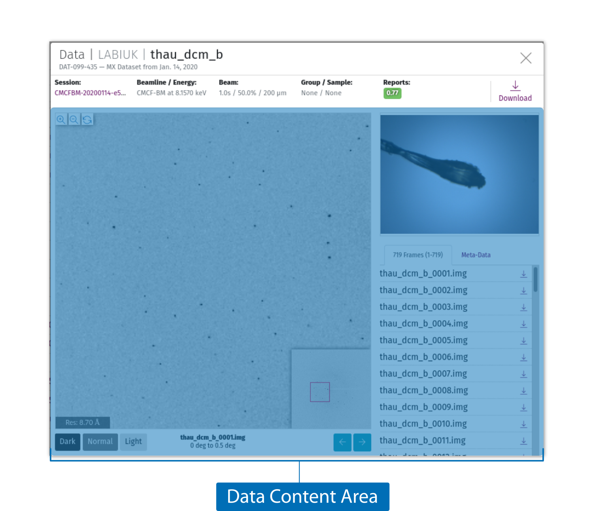
Task: Select frame thau_dcm_b_0006.img
Action: pyautogui.click(x=423, y=357)
